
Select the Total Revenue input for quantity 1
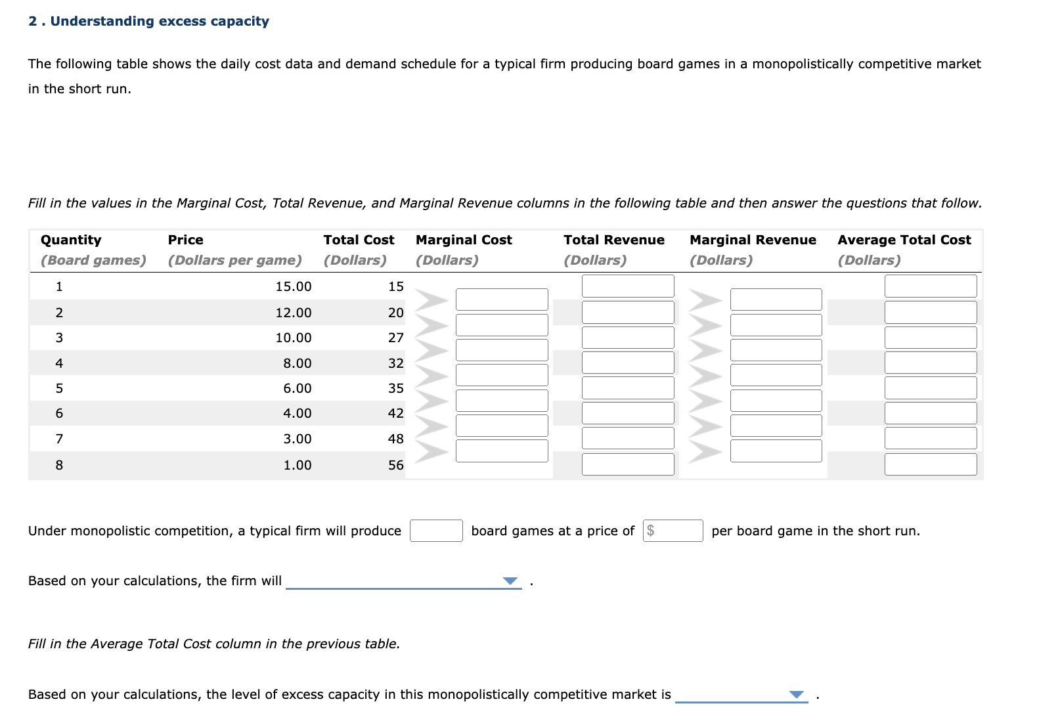click(627, 286)
